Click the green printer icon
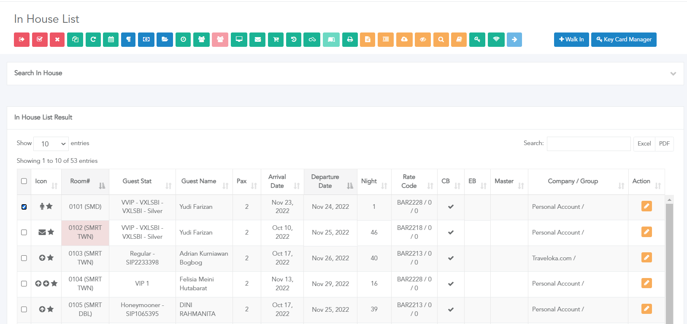 coord(350,40)
